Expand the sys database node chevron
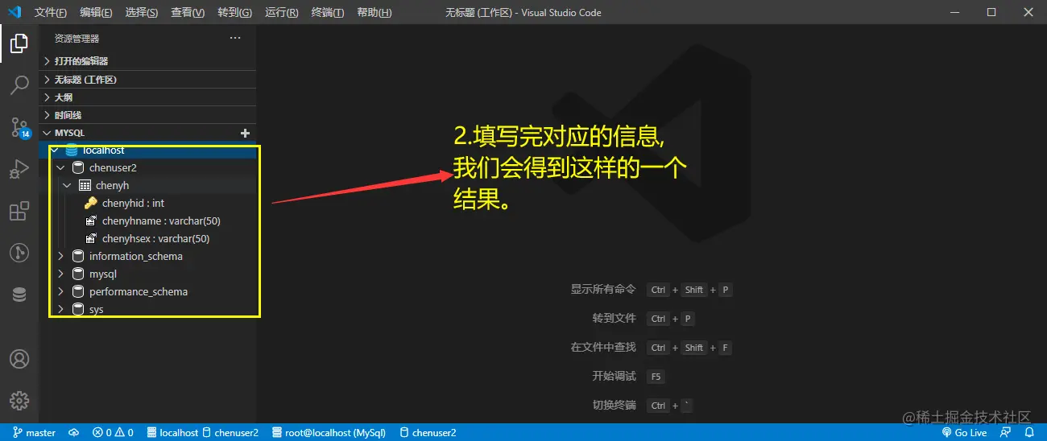 pos(60,310)
